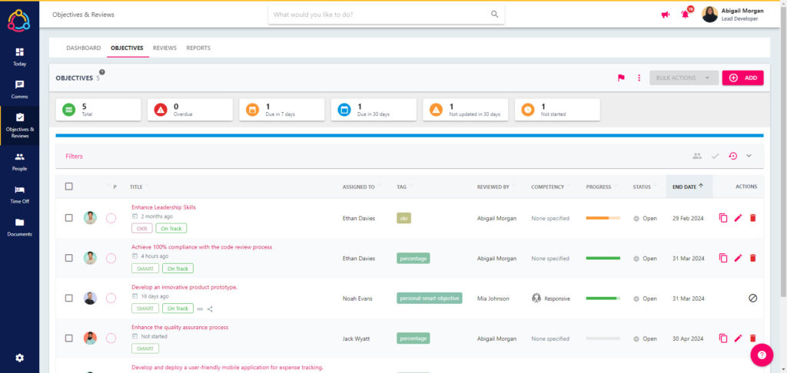Sort by Title column header

click(136, 187)
